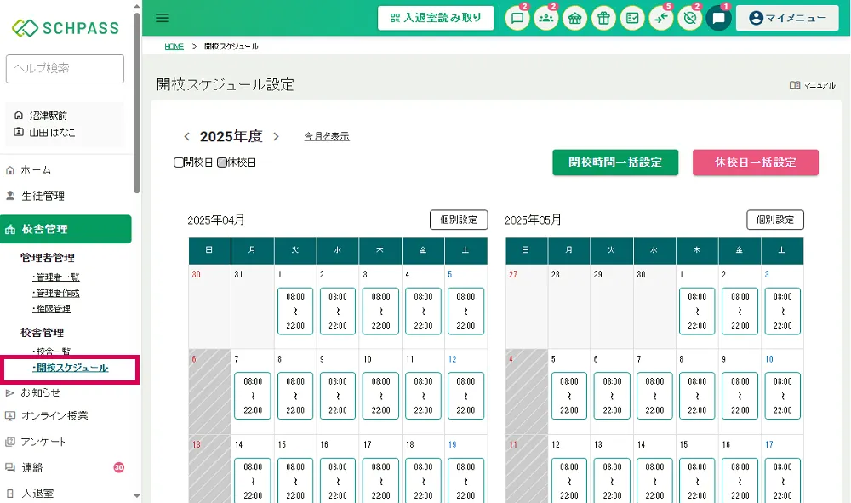Open the マイメニュー dropdown
This screenshot has height=503, width=851.
tap(787, 18)
